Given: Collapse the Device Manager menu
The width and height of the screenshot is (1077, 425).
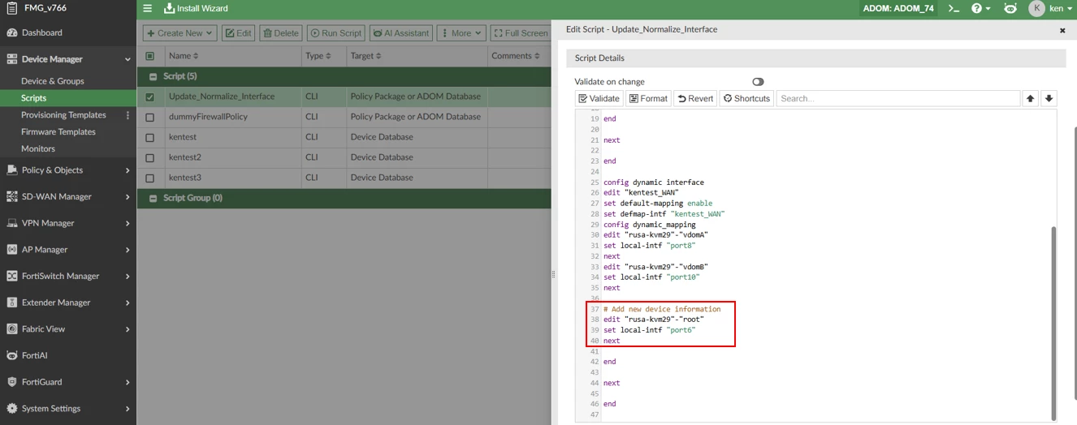Looking at the screenshot, I should pos(128,59).
